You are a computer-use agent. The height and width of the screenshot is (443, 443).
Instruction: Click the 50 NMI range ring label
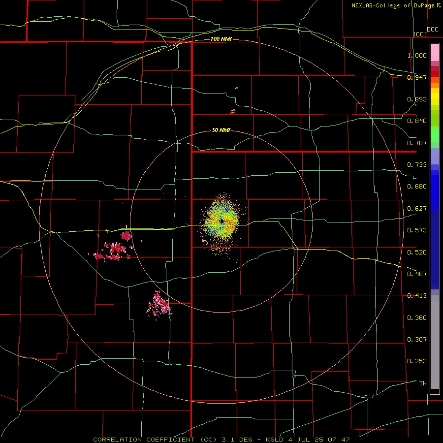[x=221, y=130]
